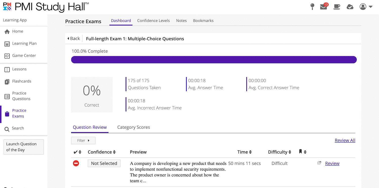The height and width of the screenshot is (188, 379).
Task: Expand the Filter options
Action: coord(83,140)
